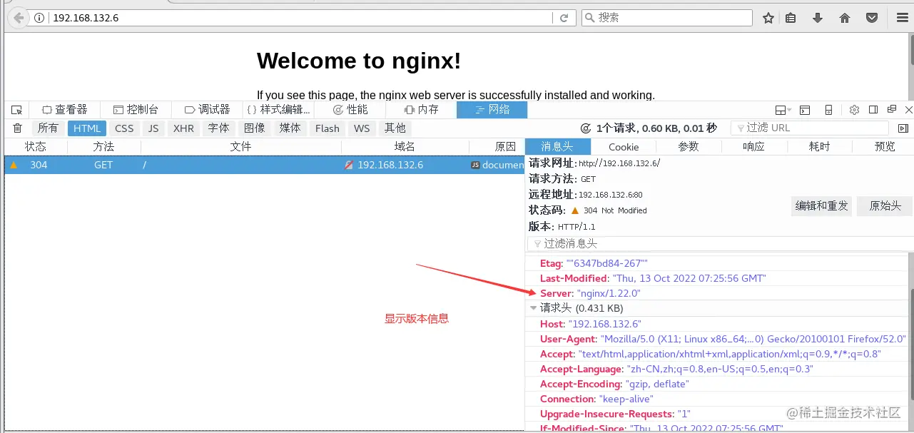Image resolution: width=914 pixels, height=433 pixels.
Task: Select the 304 GET request row
Action: pos(264,165)
